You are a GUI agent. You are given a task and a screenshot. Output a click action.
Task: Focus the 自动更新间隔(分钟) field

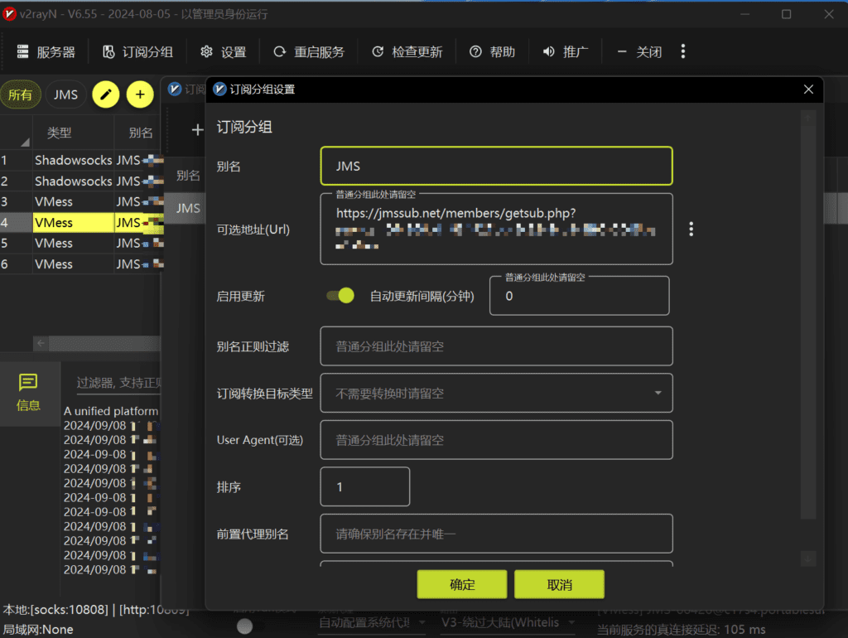click(579, 296)
